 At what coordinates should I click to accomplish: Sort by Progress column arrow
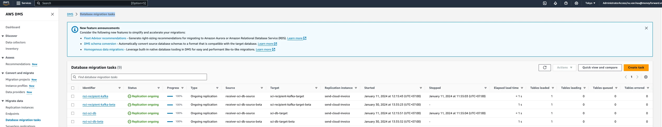pyautogui.click(x=182, y=88)
